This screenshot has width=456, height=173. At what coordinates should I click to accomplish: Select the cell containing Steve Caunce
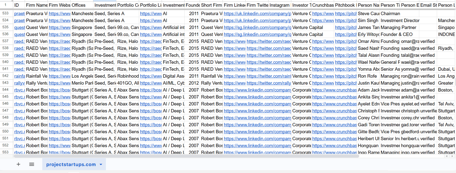(368, 14)
